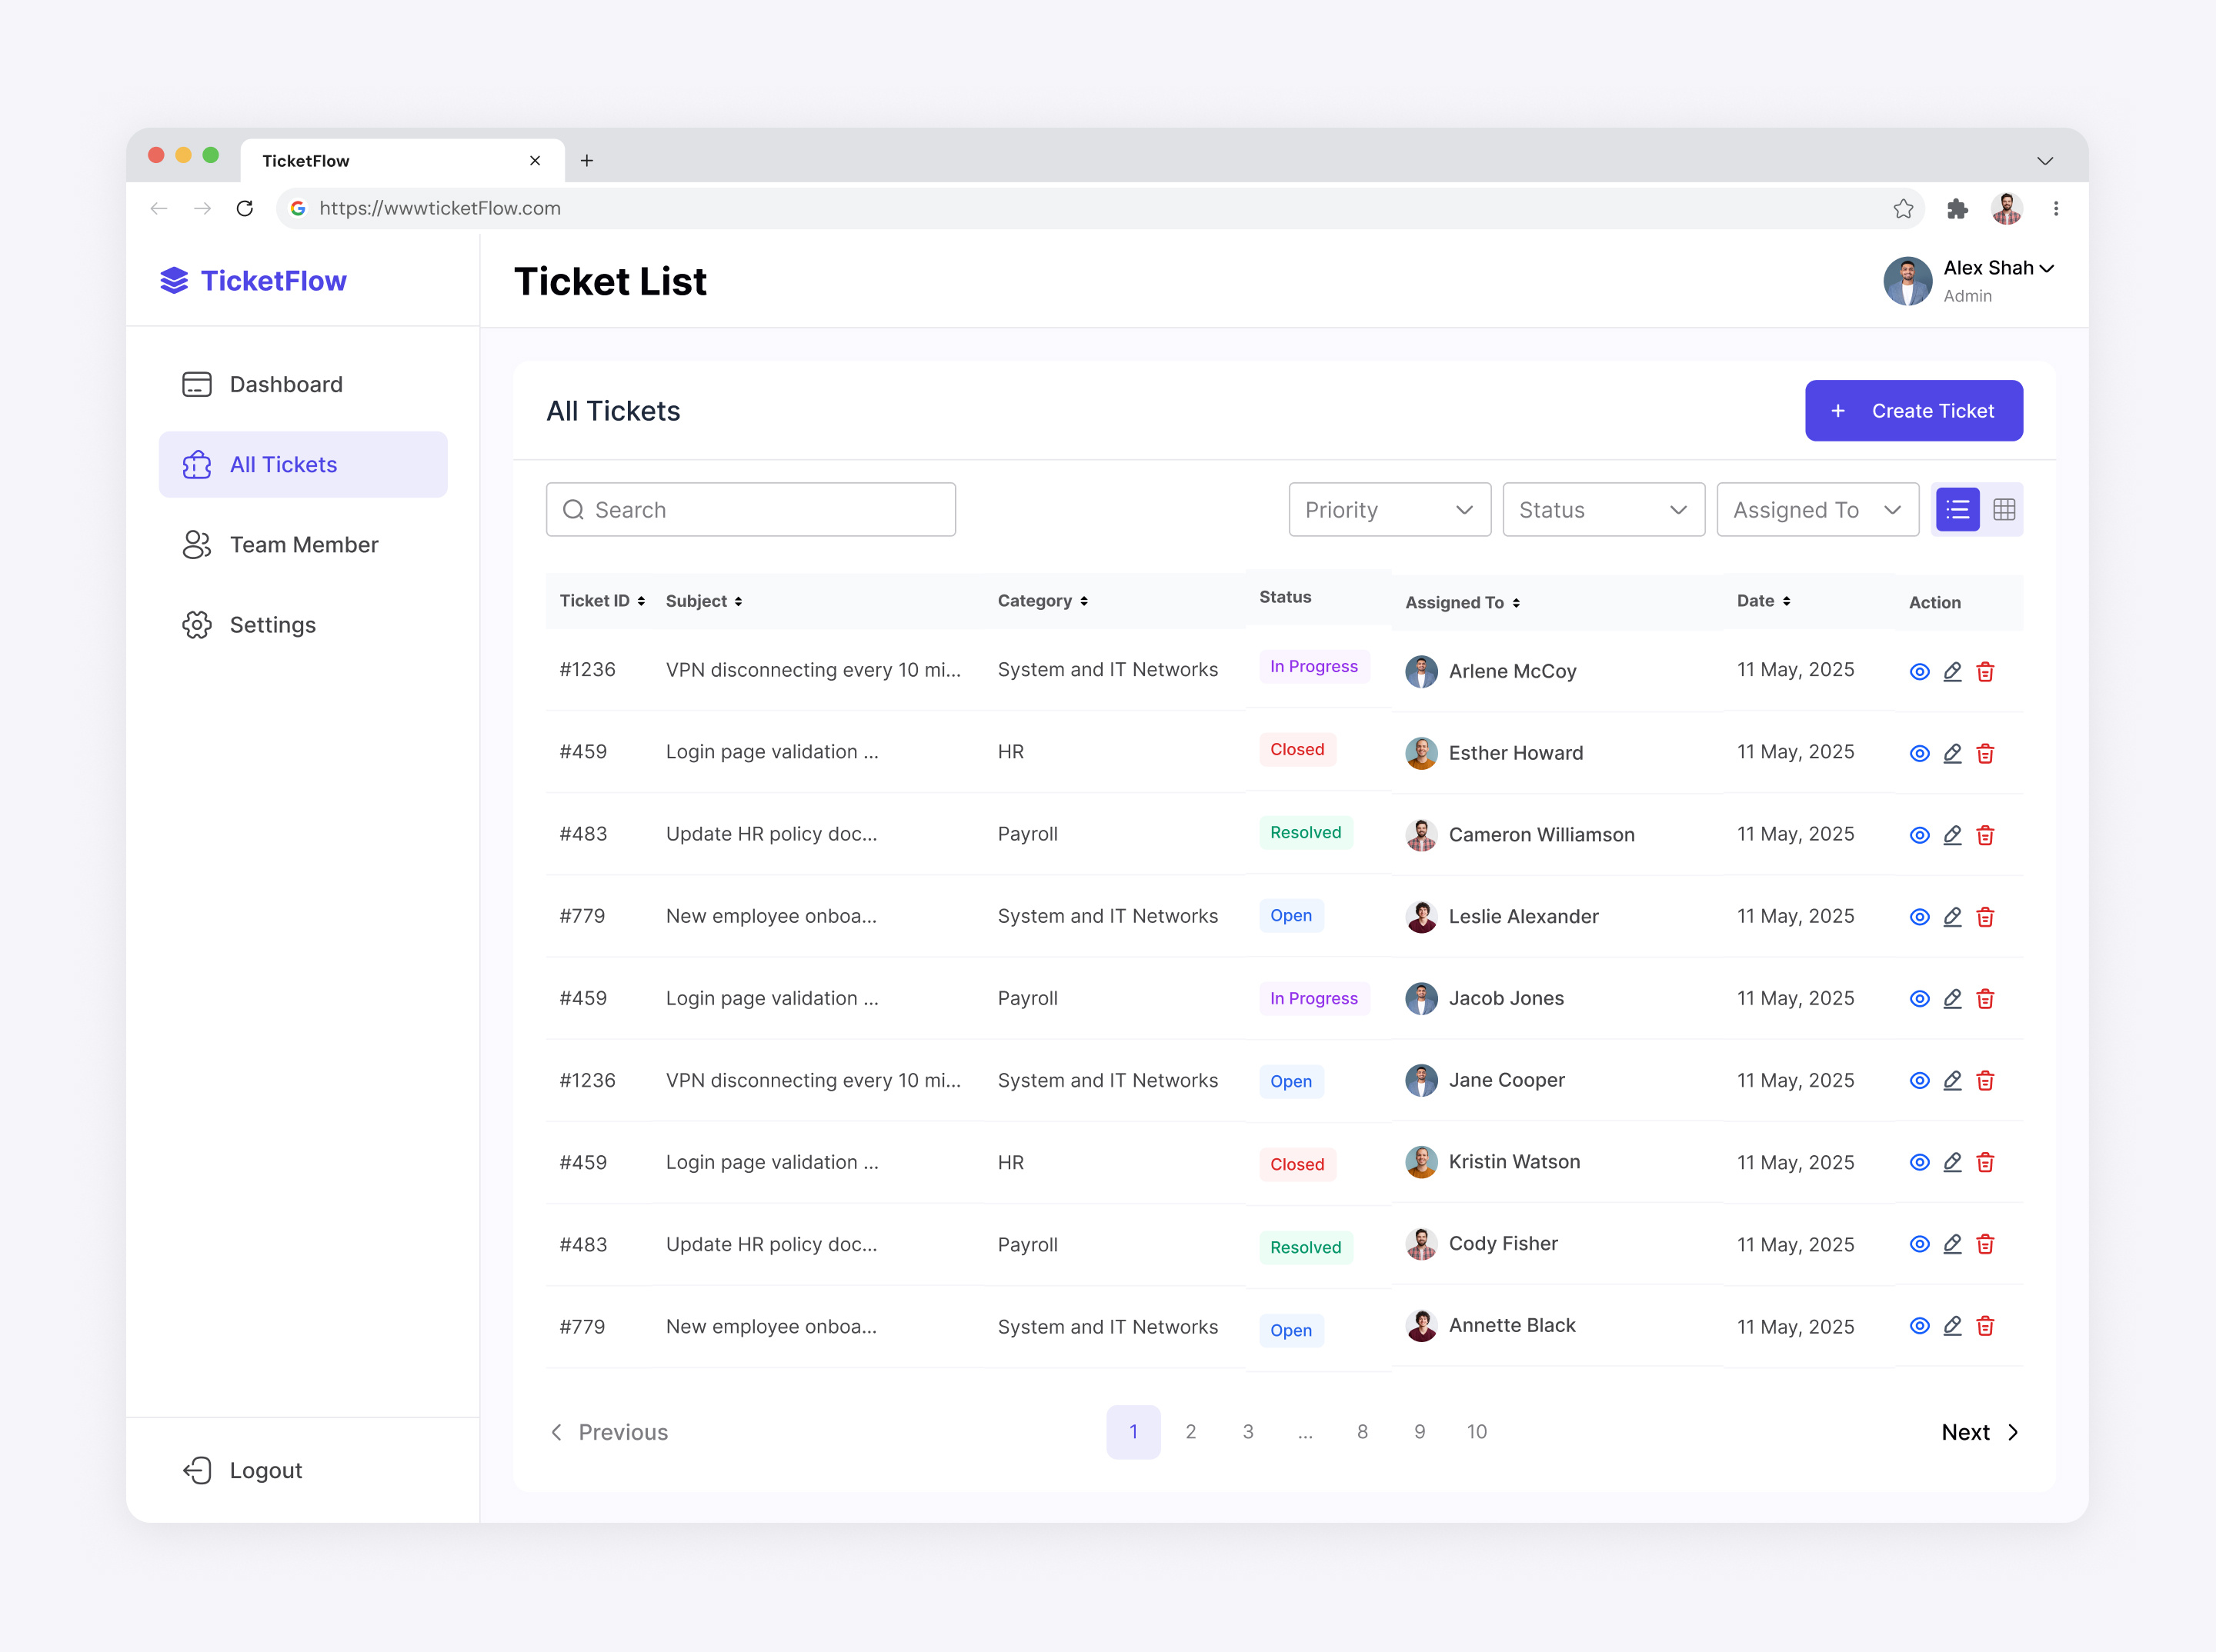2216x1652 pixels.
Task: Edit the ticket assigned to Esther Howard
Action: coord(1952,753)
